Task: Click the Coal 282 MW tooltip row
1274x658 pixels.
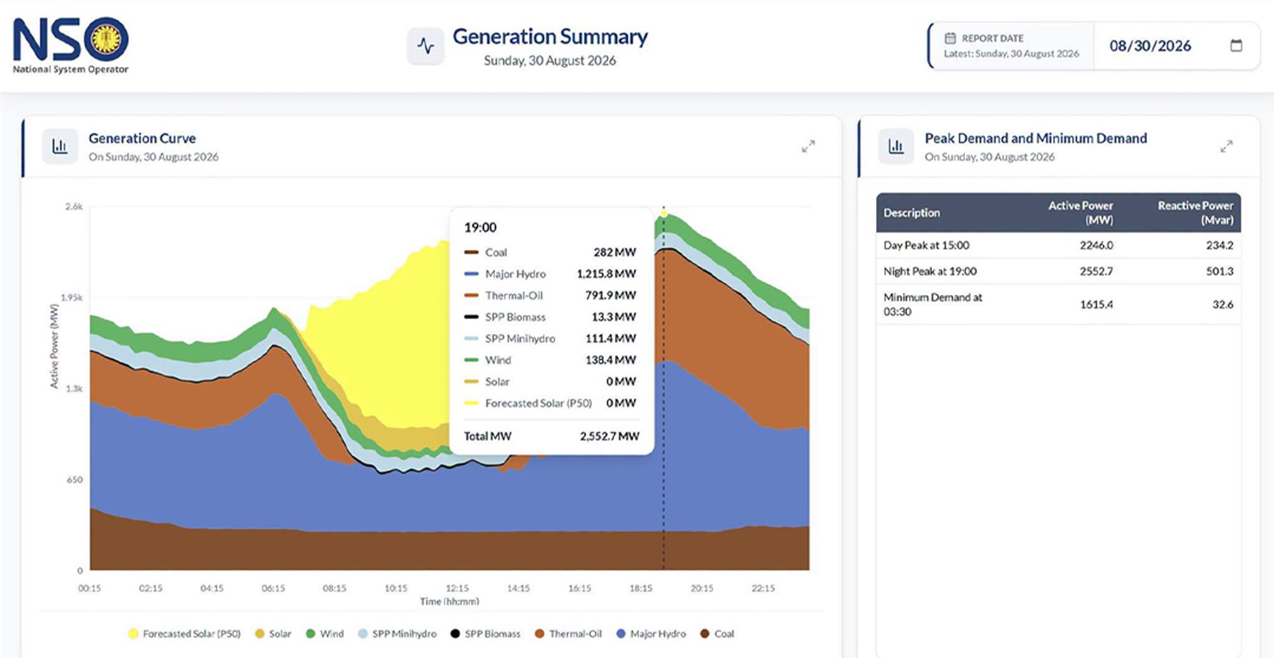Action: click(550, 252)
